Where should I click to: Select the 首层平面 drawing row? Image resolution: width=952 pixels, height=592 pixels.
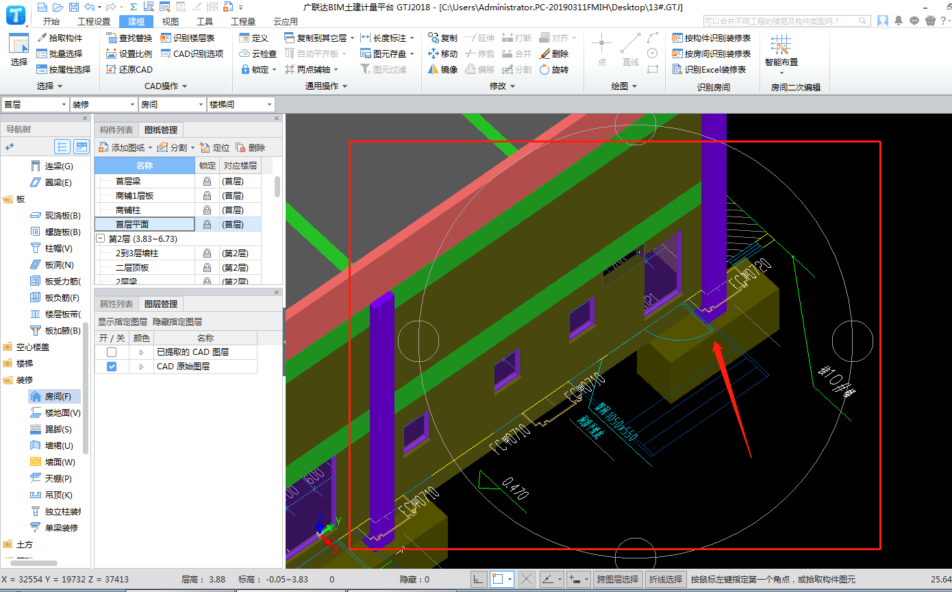click(178, 225)
